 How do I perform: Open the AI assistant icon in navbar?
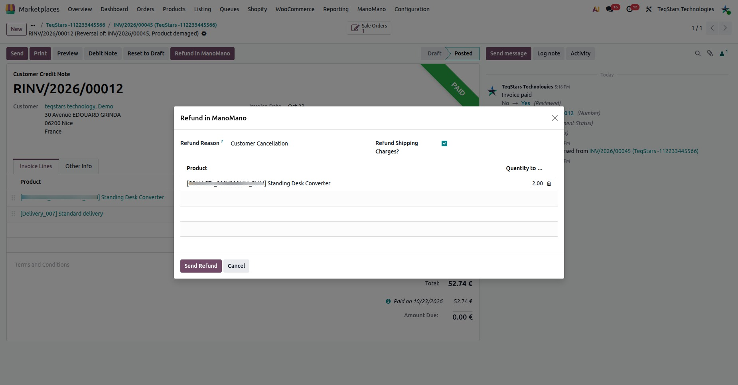tap(596, 9)
